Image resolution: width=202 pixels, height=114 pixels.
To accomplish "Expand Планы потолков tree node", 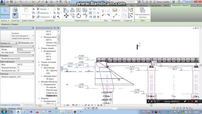I will pyautogui.click(x=39, y=62).
